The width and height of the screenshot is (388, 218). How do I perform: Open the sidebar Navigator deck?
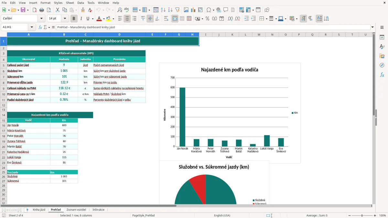pos(382,65)
